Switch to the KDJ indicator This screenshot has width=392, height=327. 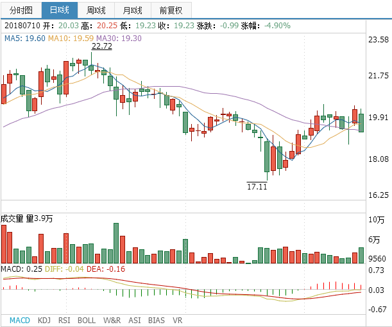pyautogui.click(x=44, y=320)
